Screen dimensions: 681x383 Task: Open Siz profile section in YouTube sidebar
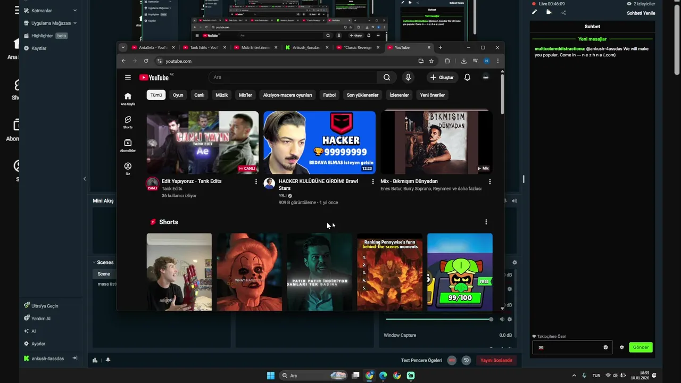pos(128,169)
